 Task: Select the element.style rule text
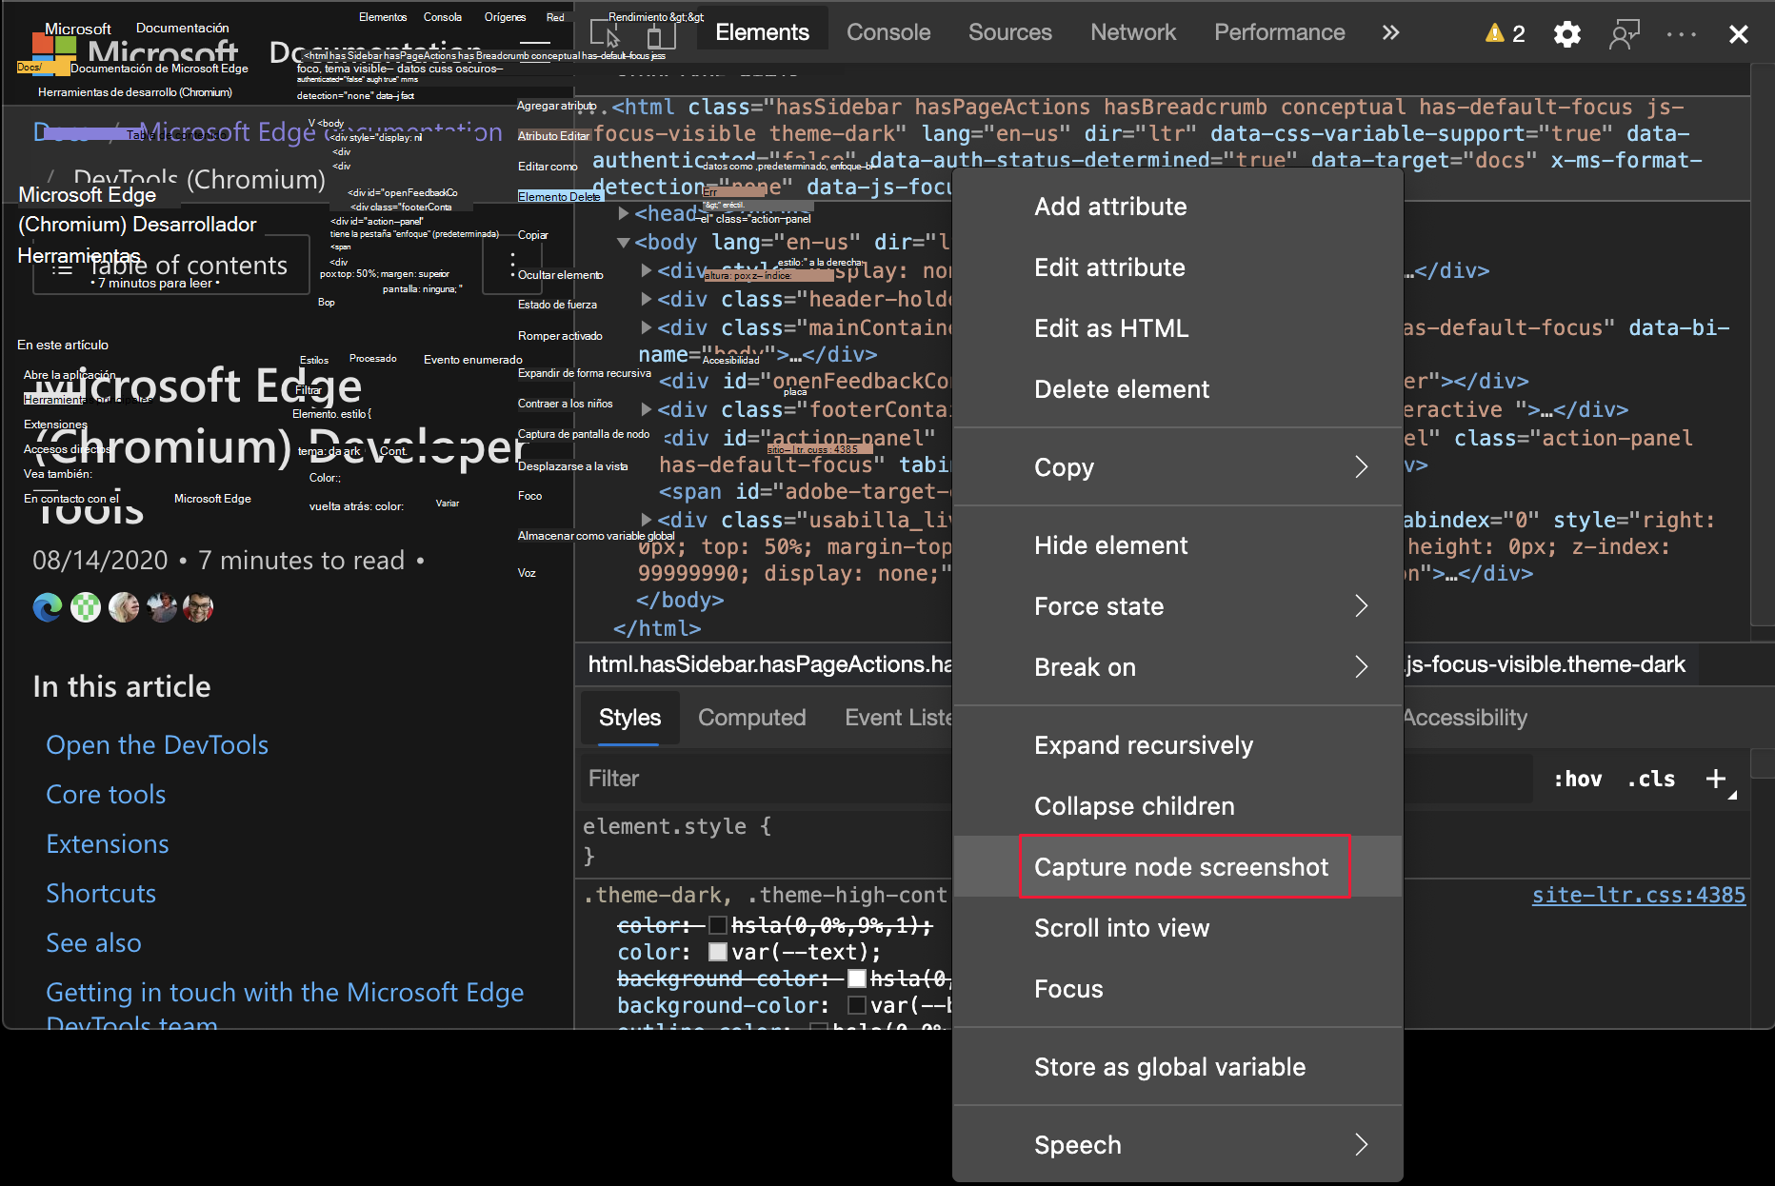coord(677,826)
